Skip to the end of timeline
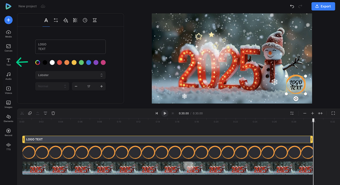The image size is (340, 185). click(x=173, y=113)
